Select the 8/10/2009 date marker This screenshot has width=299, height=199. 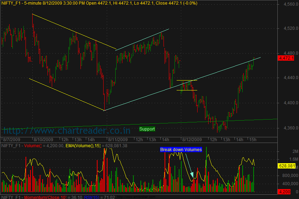pos(43,139)
